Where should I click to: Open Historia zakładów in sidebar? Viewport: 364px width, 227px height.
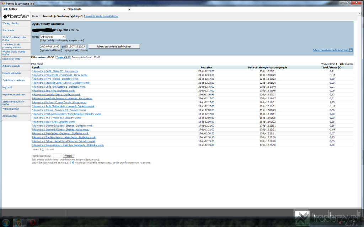(x=12, y=73)
